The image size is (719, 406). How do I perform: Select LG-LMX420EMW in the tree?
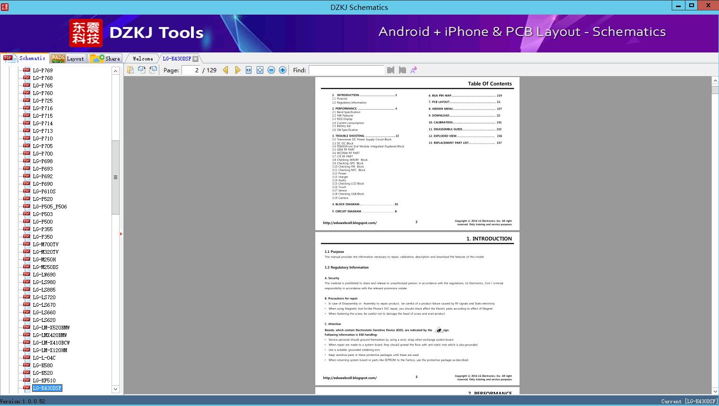point(50,335)
